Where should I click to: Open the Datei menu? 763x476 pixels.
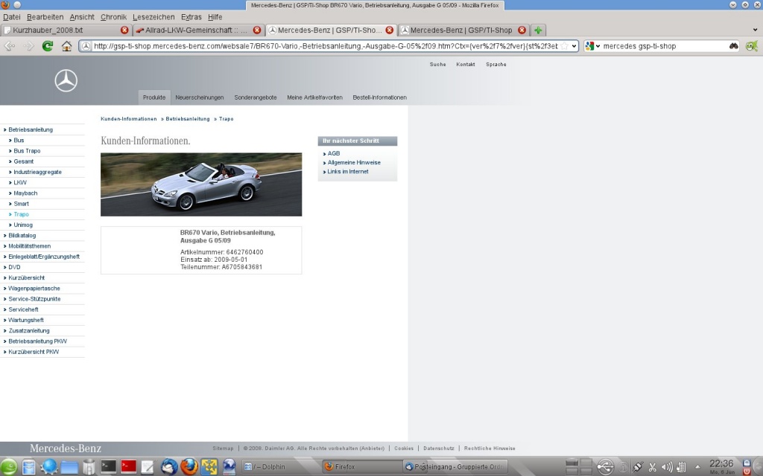[x=12, y=17]
